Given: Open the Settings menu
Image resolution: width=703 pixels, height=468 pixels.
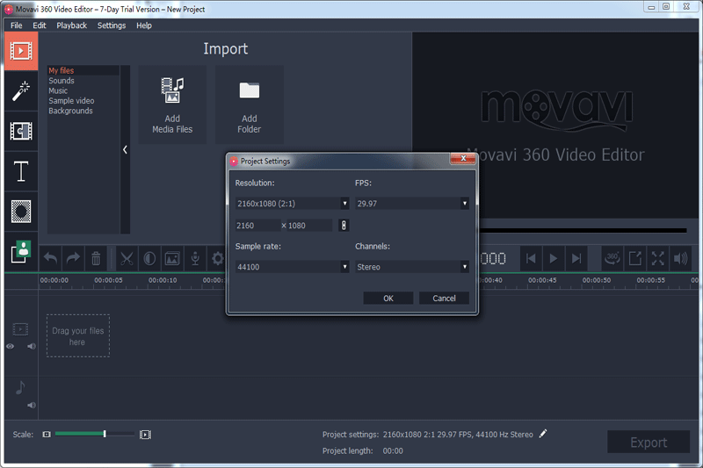Looking at the screenshot, I should click(x=112, y=25).
